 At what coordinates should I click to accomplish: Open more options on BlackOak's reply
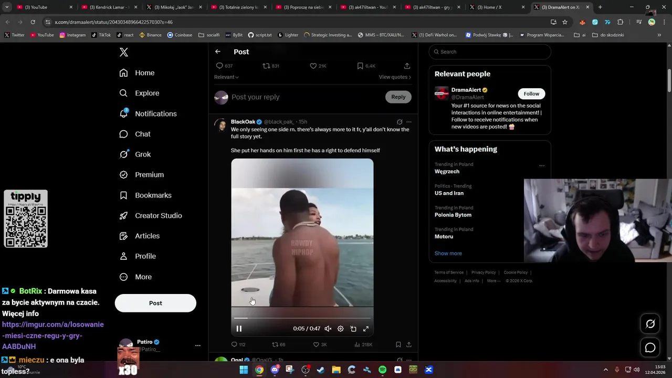(x=409, y=122)
